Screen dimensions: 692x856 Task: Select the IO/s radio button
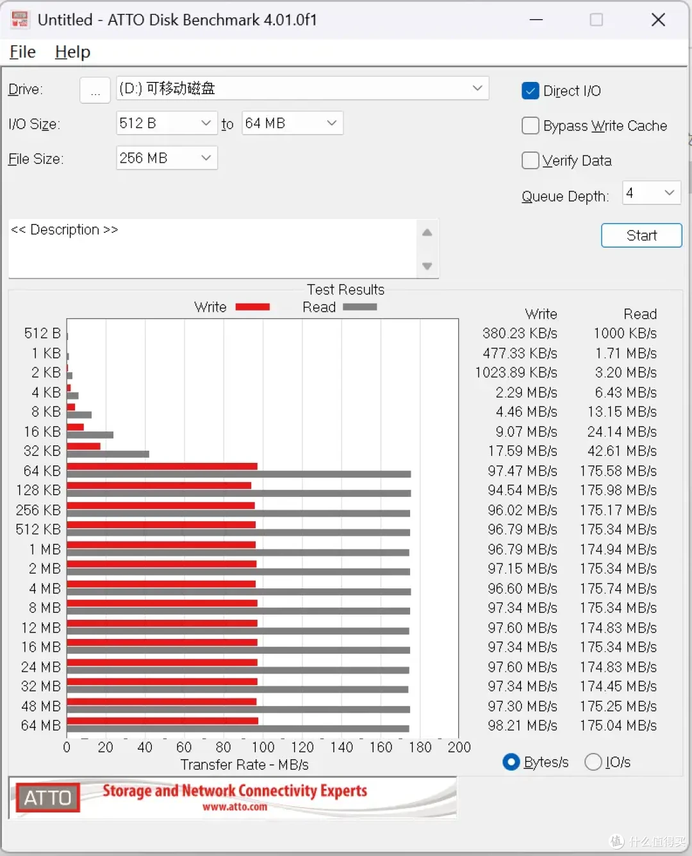coord(593,762)
